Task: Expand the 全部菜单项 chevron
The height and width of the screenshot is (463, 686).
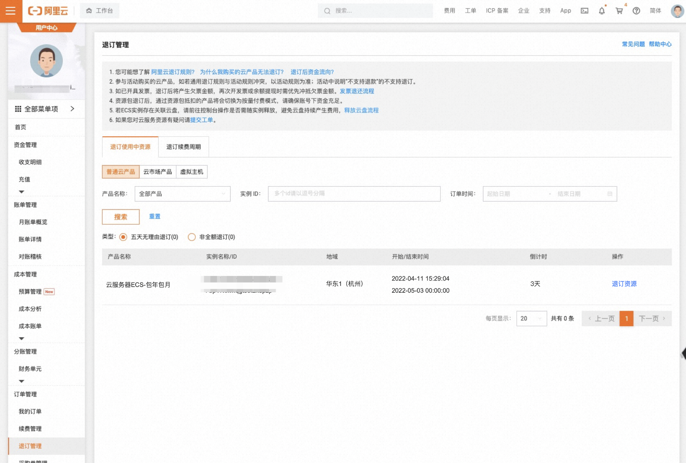Action: click(72, 109)
